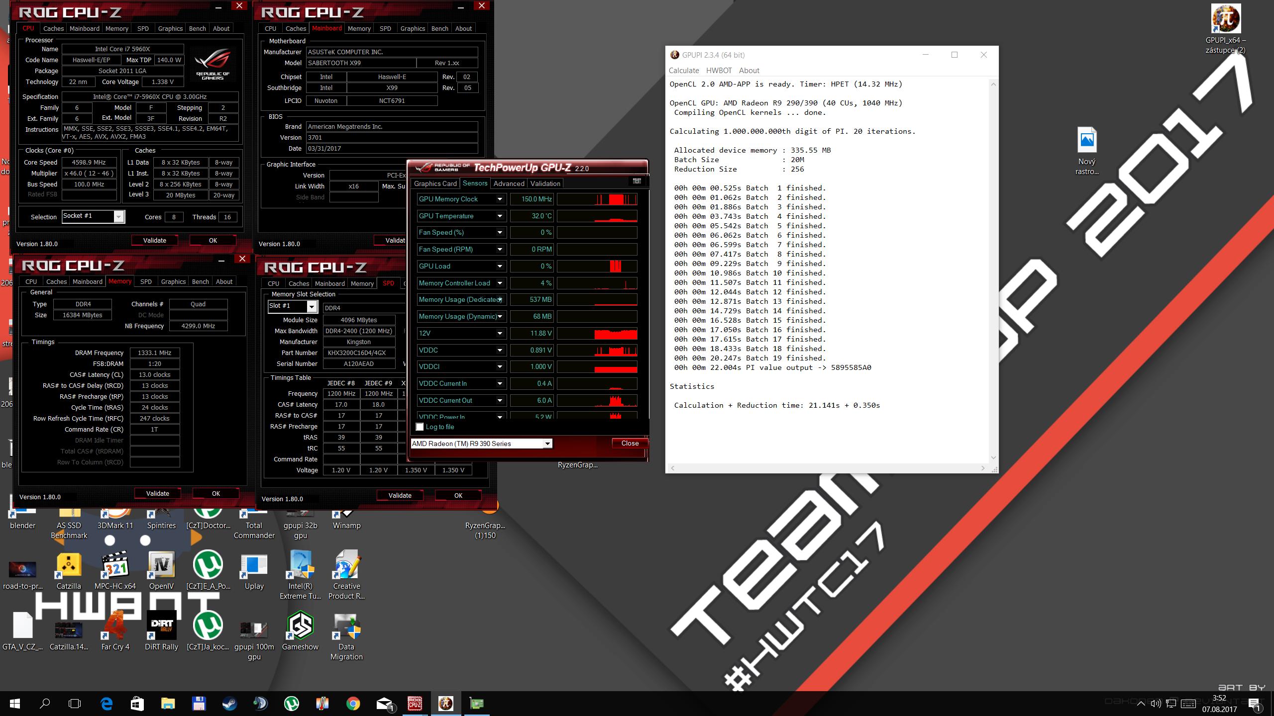Click GPUPI horizontal scrollbar track
Screen dimensions: 1274x716
[x=828, y=468]
